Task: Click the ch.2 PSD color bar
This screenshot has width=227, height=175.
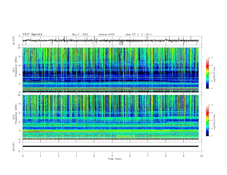Action: coord(207,120)
